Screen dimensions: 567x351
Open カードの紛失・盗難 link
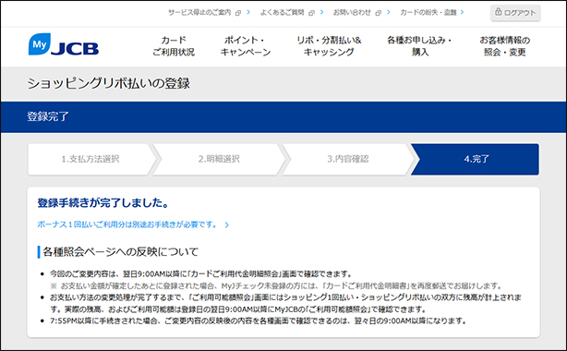tap(428, 12)
